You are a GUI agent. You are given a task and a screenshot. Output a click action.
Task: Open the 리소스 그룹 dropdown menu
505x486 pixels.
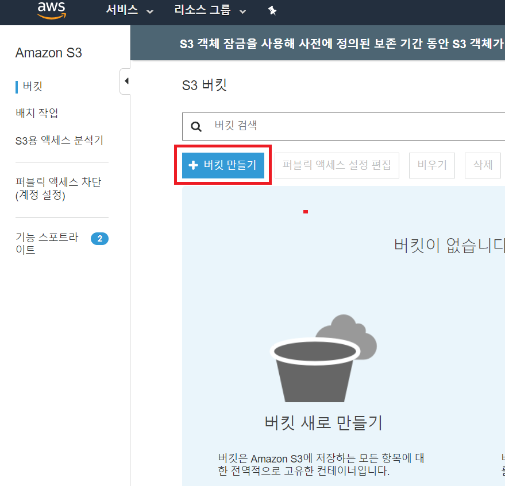point(210,10)
